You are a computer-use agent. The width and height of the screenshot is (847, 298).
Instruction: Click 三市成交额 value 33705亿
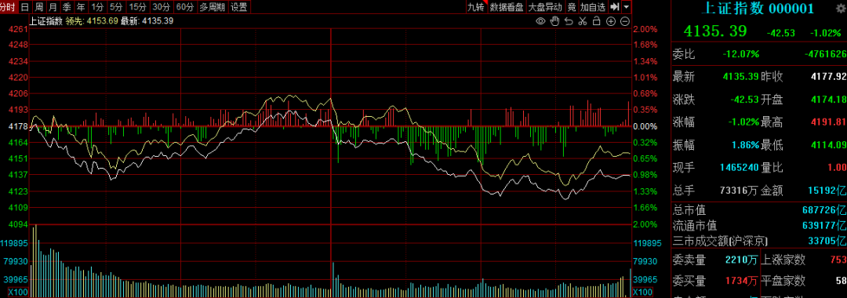pos(827,240)
